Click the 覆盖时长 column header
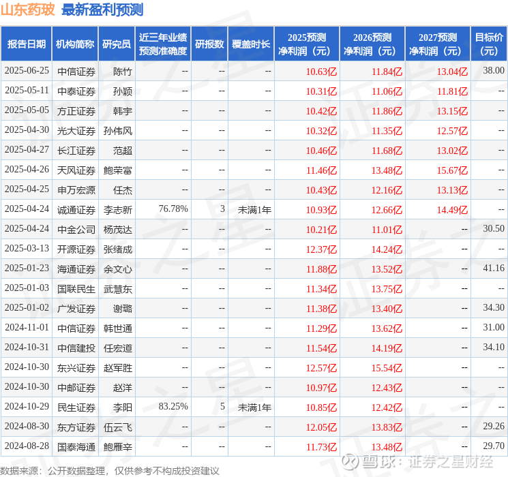 (x=251, y=44)
